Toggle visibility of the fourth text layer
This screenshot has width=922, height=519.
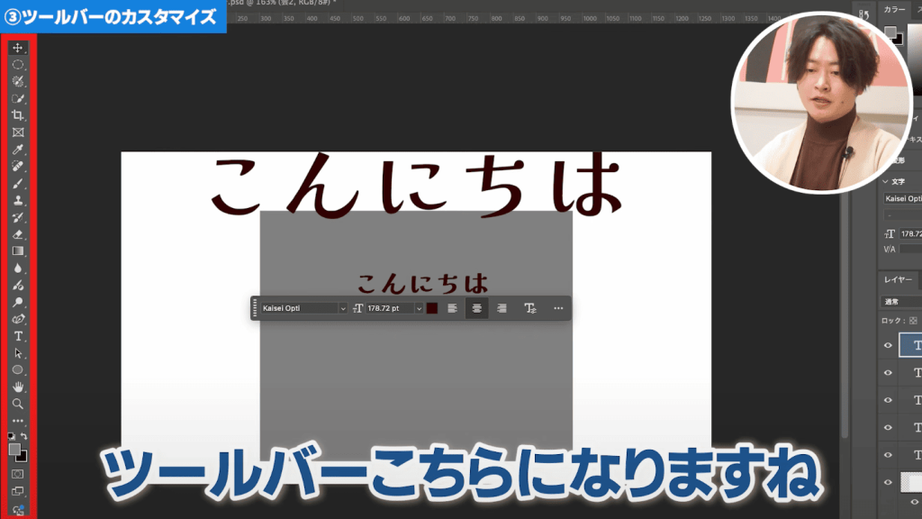click(888, 428)
